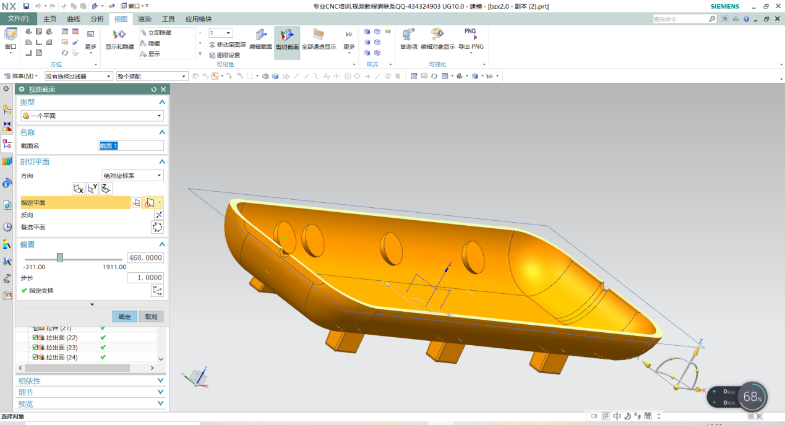Open 图层设置 (Layer Settings)

225,55
